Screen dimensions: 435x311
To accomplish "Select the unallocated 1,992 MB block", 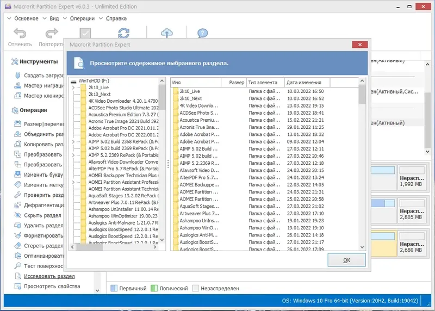I will coord(412,177).
